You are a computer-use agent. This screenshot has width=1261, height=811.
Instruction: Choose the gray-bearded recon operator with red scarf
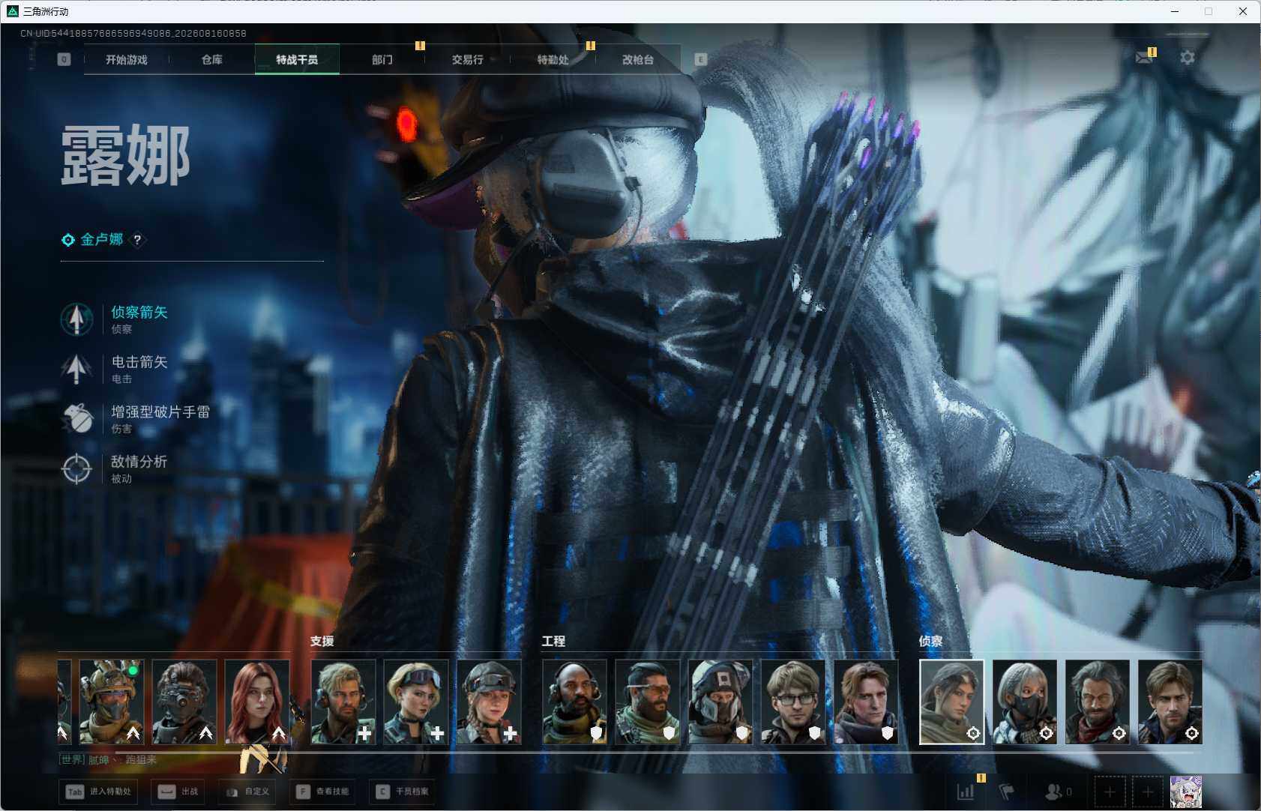point(1098,702)
